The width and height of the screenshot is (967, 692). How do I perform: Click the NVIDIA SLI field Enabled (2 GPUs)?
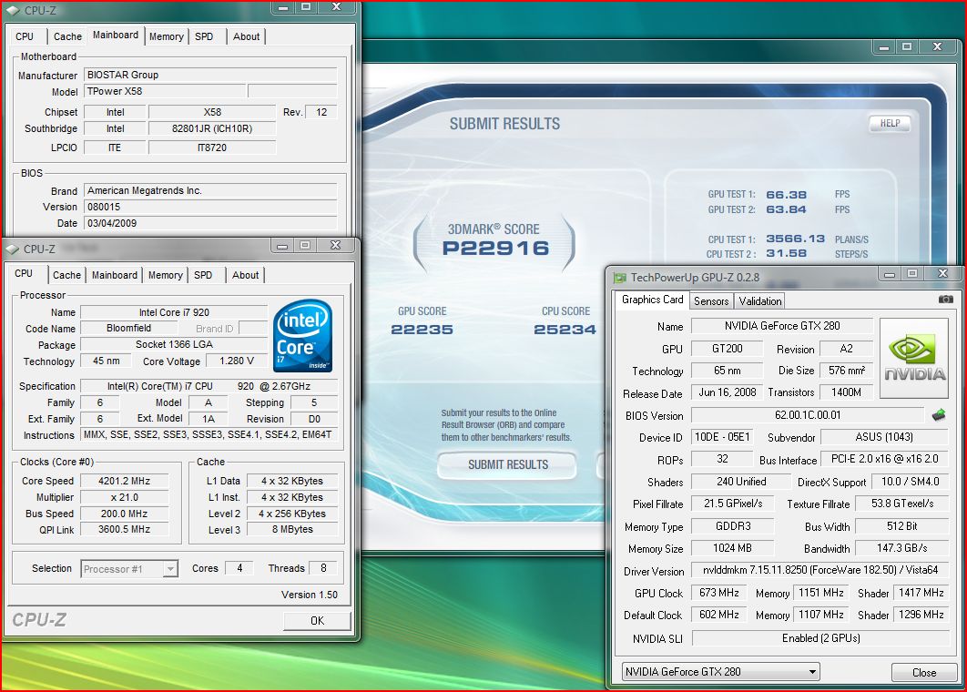pyautogui.click(x=820, y=638)
